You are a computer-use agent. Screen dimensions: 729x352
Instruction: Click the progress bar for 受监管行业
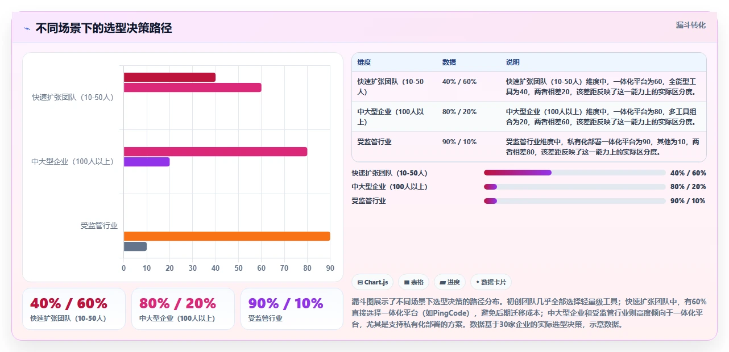pyautogui.click(x=574, y=201)
